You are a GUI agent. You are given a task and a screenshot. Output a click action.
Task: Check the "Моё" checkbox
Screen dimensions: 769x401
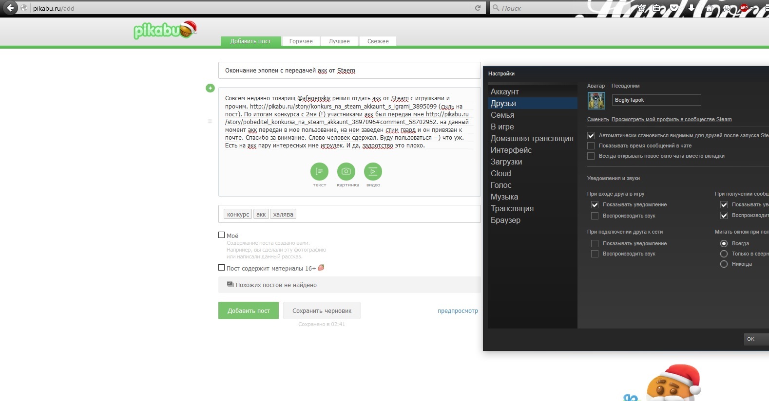pos(222,235)
